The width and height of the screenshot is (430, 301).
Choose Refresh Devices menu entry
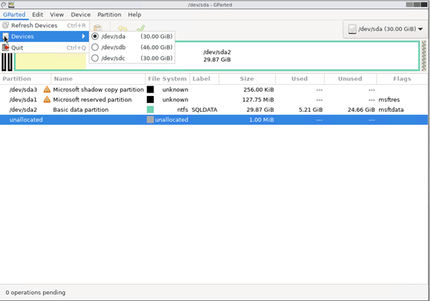click(44, 26)
